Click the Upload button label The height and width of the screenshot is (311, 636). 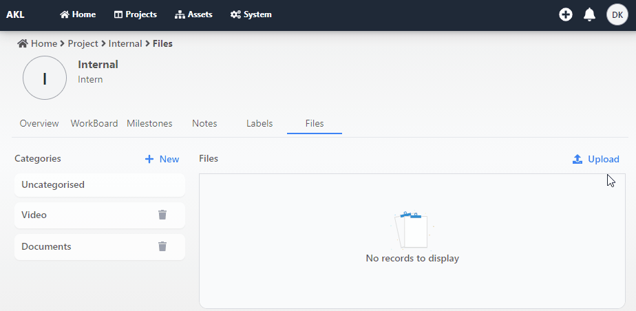pyautogui.click(x=604, y=160)
